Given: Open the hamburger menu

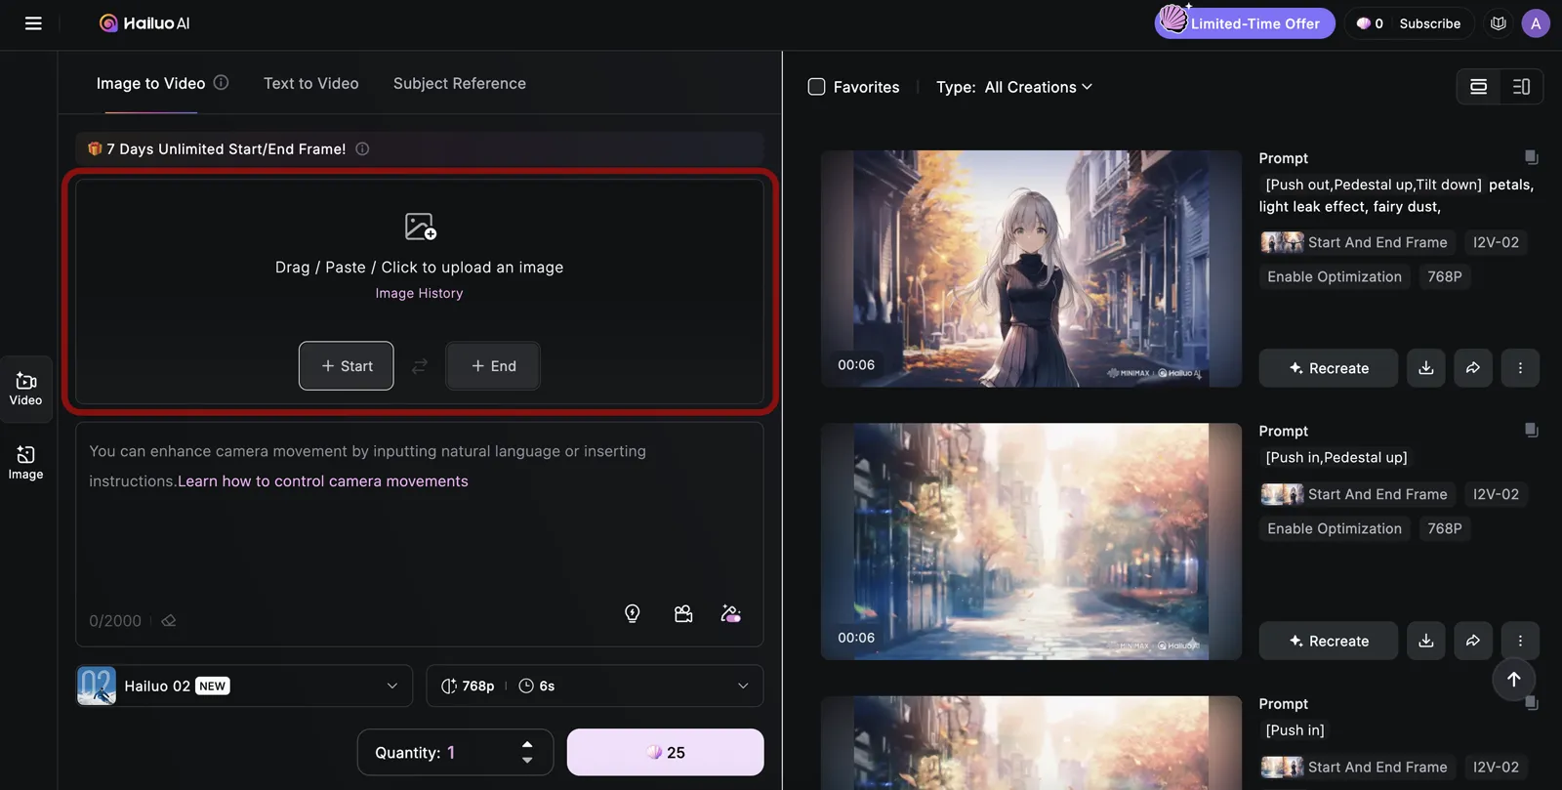Looking at the screenshot, I should click(x=33, y=23).
